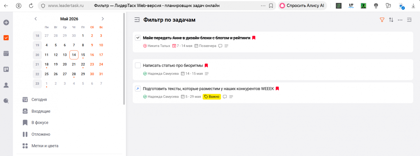Open the three-dots more options menu
420x156 pixels.
[x=400, y=20]
